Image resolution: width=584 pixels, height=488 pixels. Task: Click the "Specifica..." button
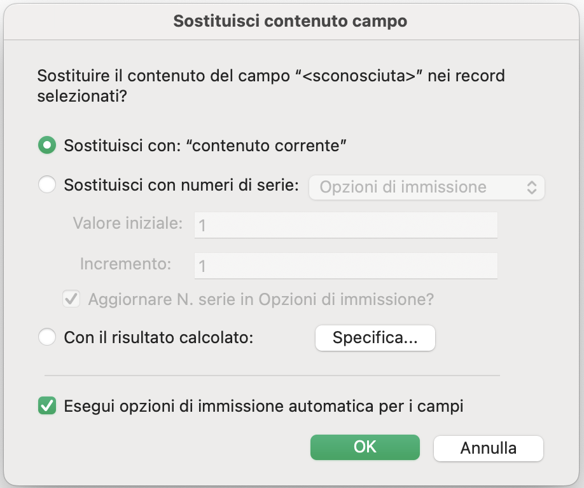pos(375,338)
